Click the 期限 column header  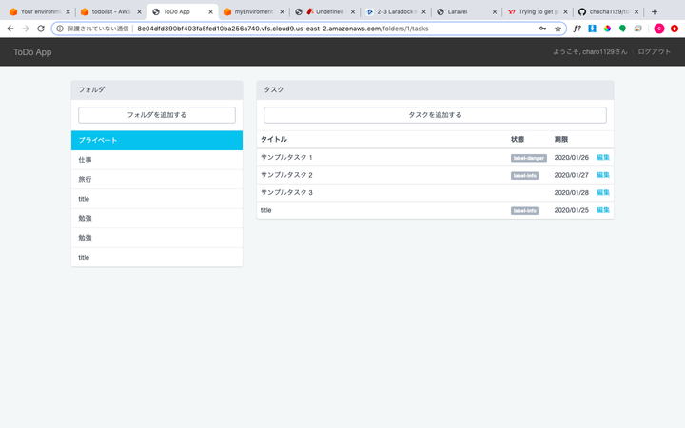(561, 139)
